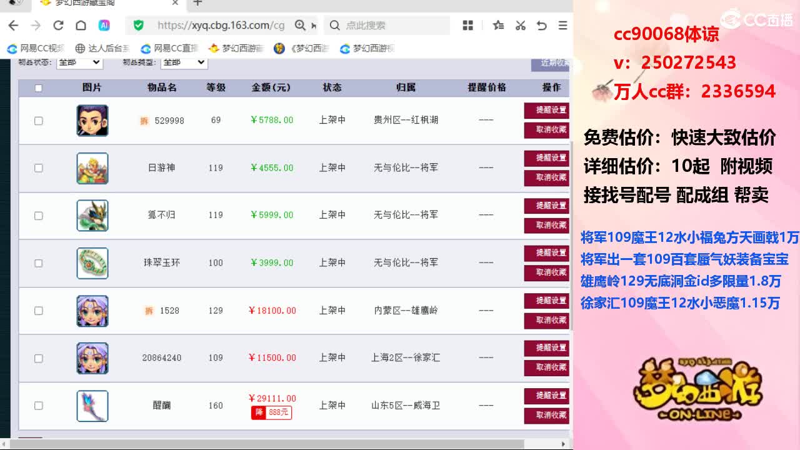Check the box for item 20864240
The image size is (800, 450).
pyautogui.click(x=38, y=358)
